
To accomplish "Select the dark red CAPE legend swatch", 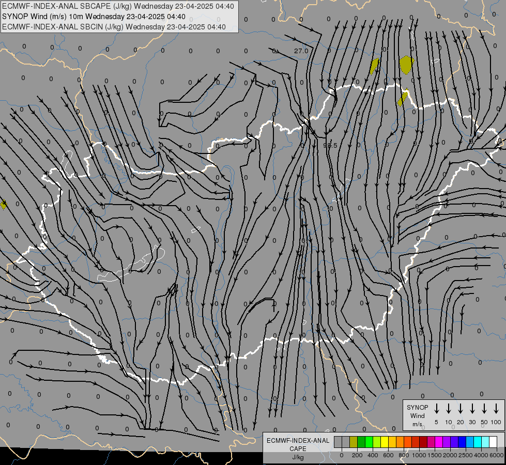I will [x=423, y=442].
